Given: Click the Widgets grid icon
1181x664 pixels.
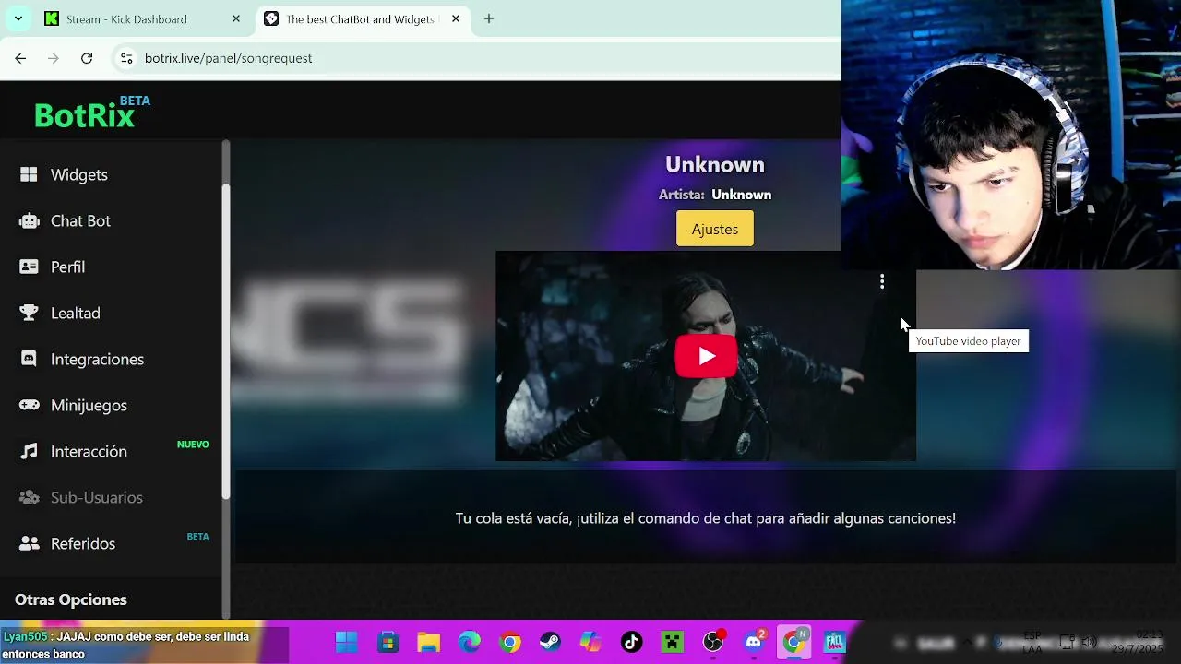Looking at the screenshot, I should click(x=29, y=174).
